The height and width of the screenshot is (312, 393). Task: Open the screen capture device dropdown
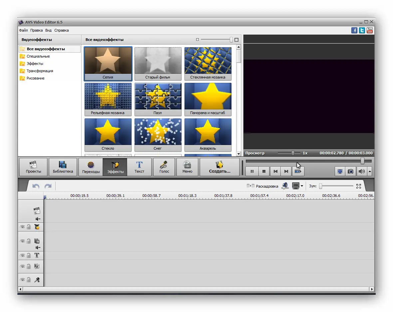tap(302, 186)
